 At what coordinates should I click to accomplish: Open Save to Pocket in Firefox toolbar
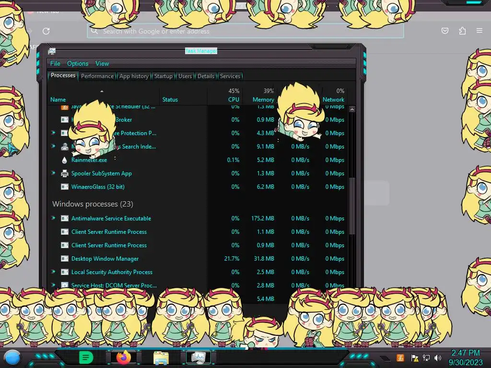(444, 31)
